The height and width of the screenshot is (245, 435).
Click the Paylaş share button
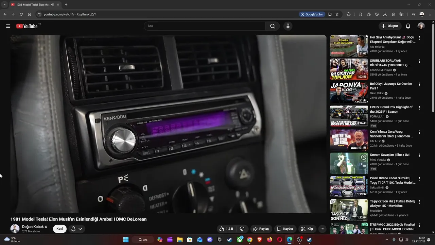[261, 229]
